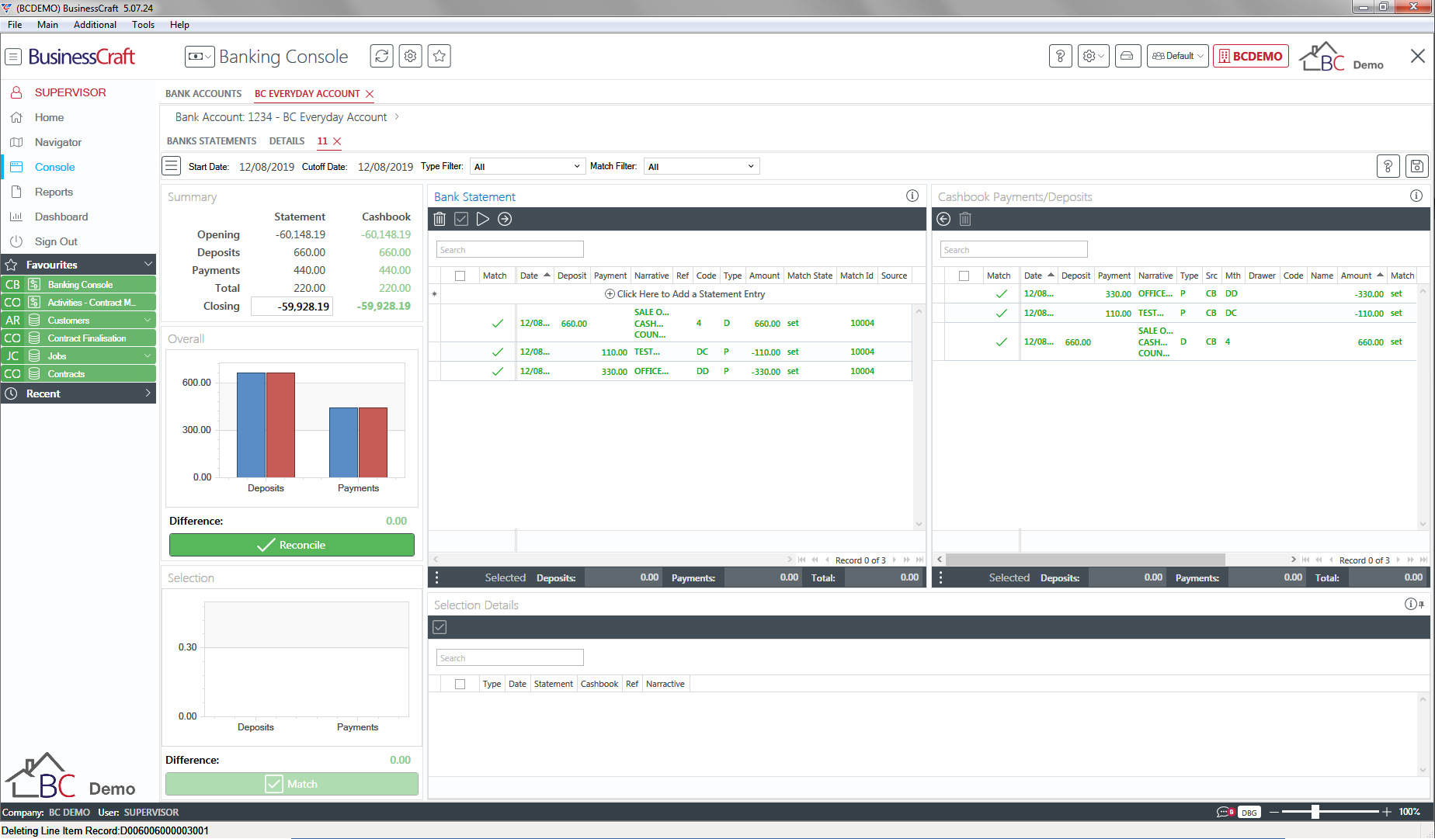Click the BCDEMO company button

point(1251,56)
